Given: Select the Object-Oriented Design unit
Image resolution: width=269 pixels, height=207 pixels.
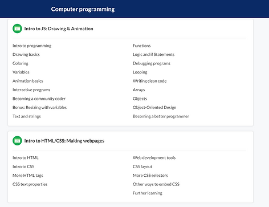Looking at the screenshot, I should click(154, 107).
